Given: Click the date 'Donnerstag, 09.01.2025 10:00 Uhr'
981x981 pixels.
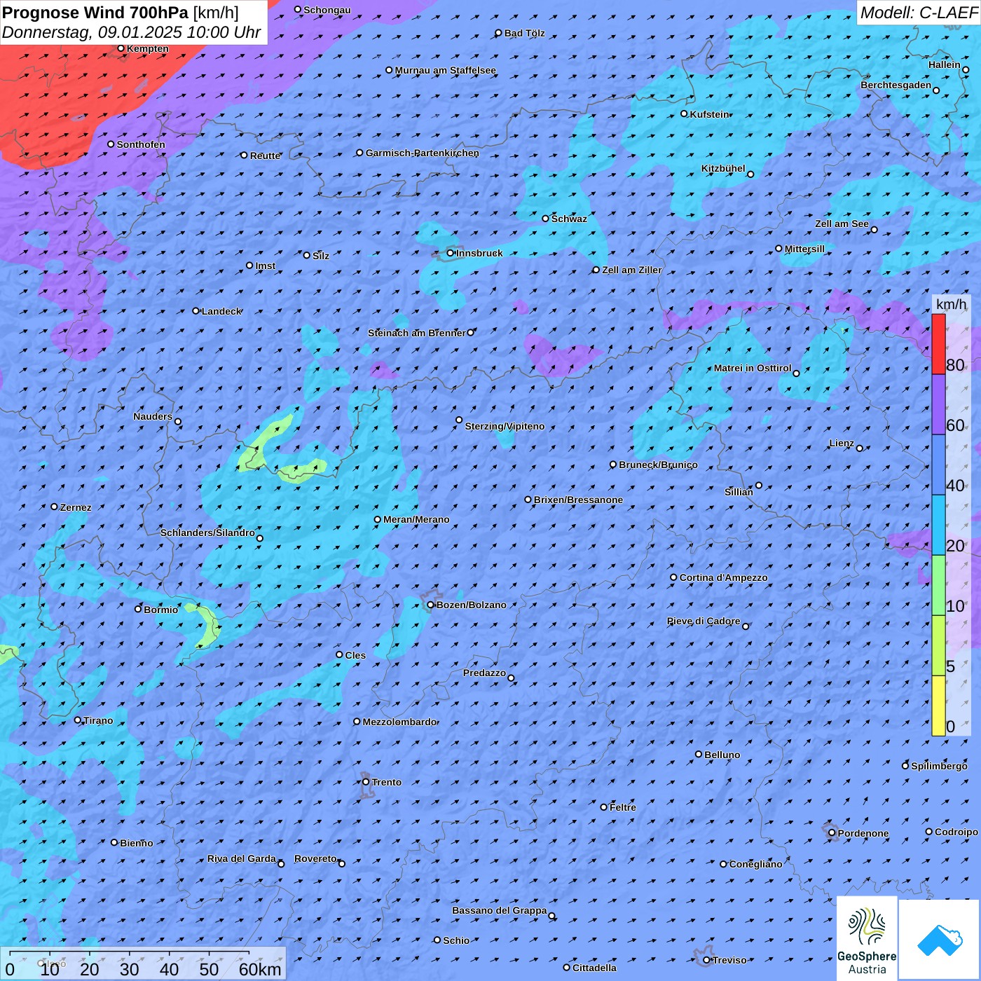Looking at the screenshot, I should pos(132,32).
